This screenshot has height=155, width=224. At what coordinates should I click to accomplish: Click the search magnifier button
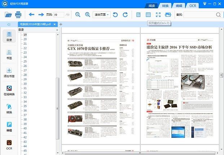point(218,14)
